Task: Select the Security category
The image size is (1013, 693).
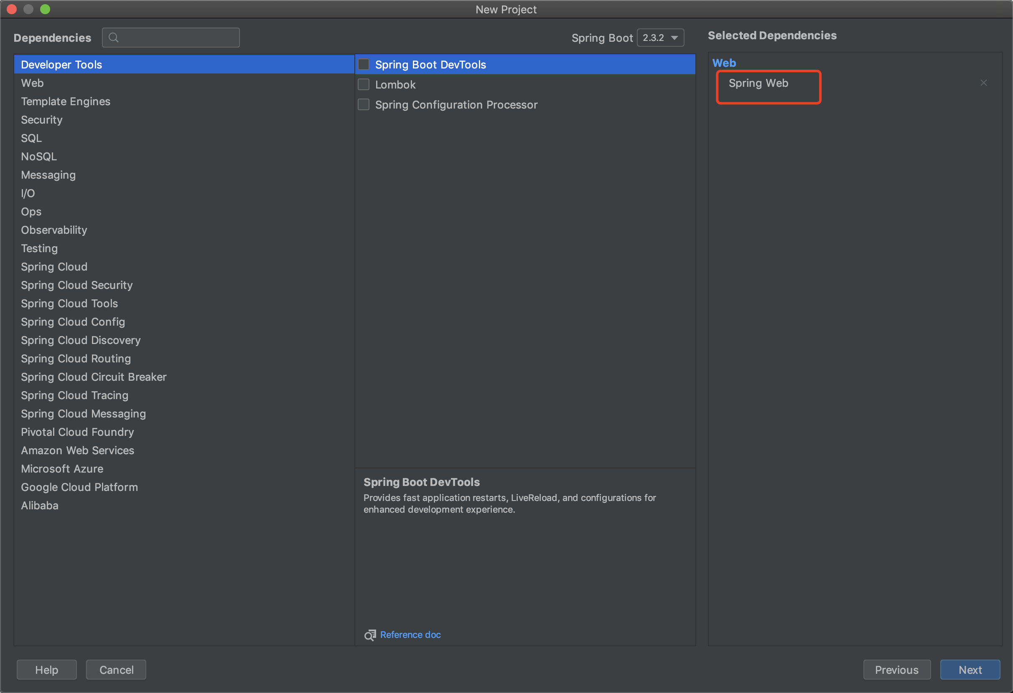Action: [x=184, y=120]
